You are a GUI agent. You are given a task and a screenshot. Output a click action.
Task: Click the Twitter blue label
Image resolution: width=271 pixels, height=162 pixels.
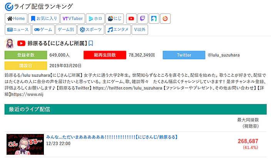[184, 55]
